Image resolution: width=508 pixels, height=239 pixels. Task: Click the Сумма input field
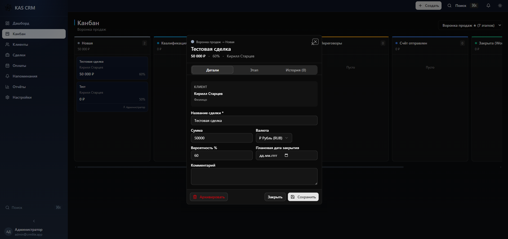(x=222, y=138)
